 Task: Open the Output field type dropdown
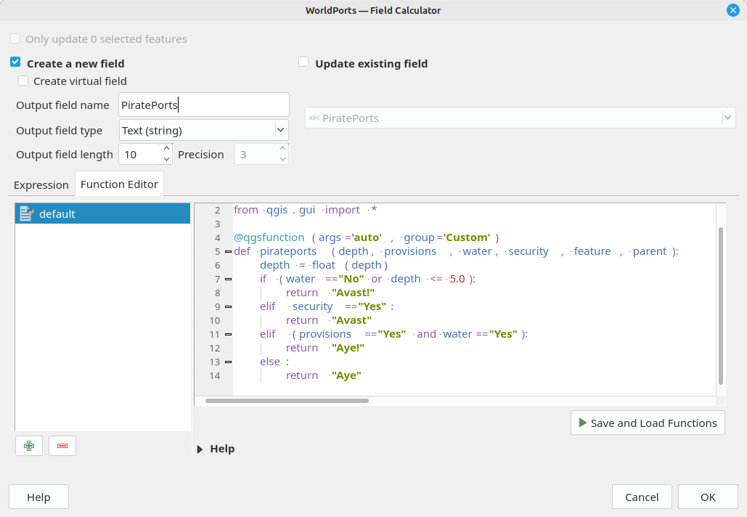point(280,130)
